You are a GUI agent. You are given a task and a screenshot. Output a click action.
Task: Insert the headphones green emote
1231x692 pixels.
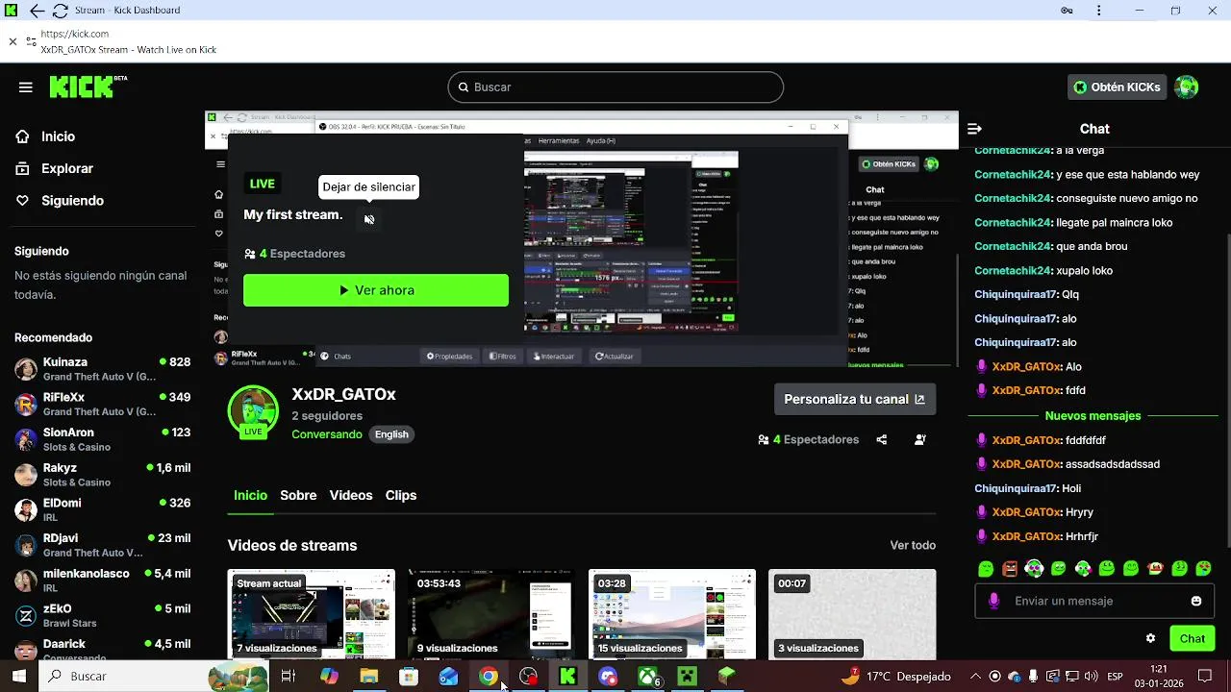point(1034,569)
